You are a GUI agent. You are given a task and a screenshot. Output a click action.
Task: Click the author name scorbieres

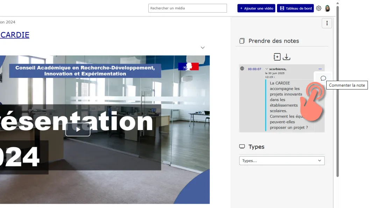tap(278, 69)
